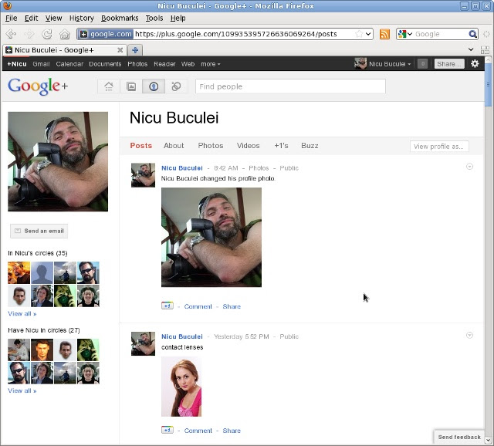494x446 pixels.
Task: Expand the 'more' menu in Google bar
Action: pos(211,64)
